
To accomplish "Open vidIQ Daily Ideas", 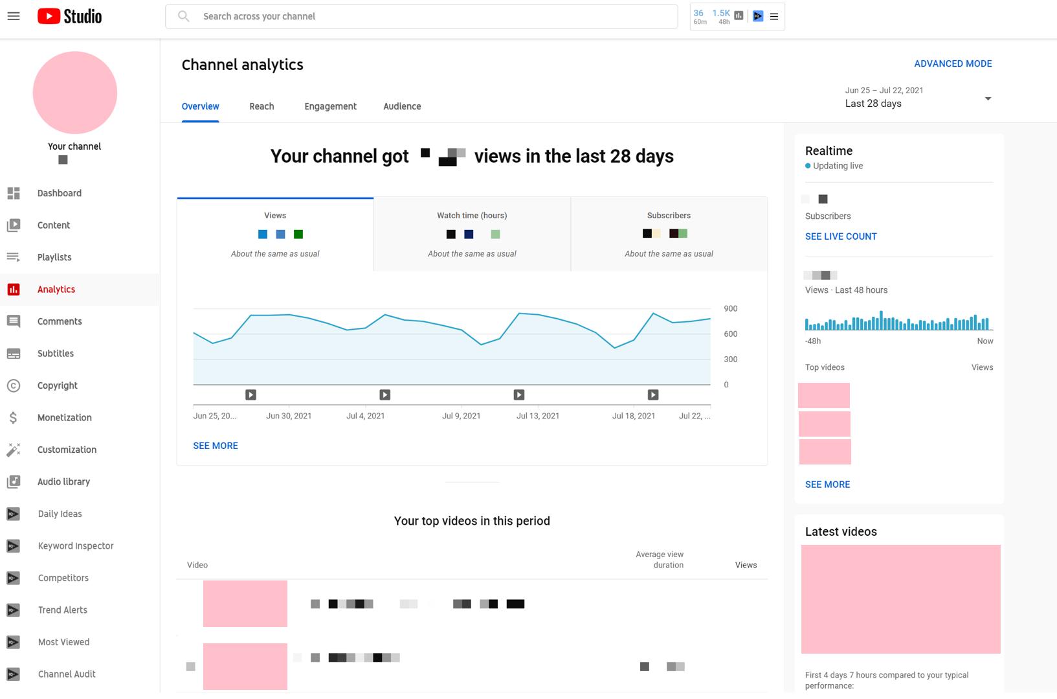I will coord(59,514).
